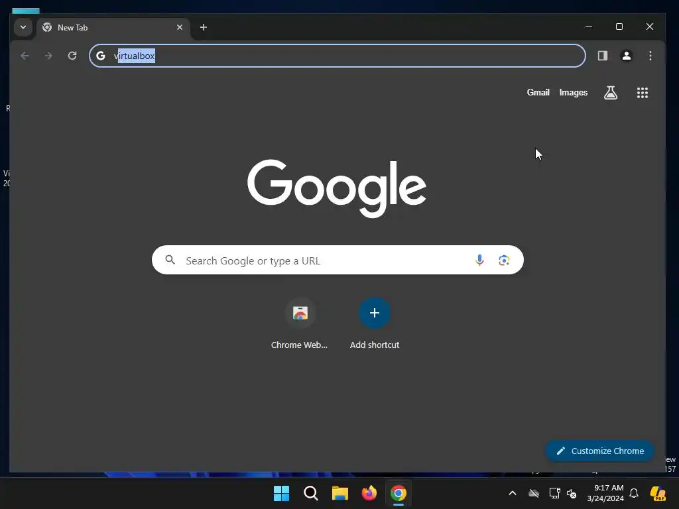Open the Chrome Web Store shortcut
Screen dimensions: 679x509
(x=299, y=323)
